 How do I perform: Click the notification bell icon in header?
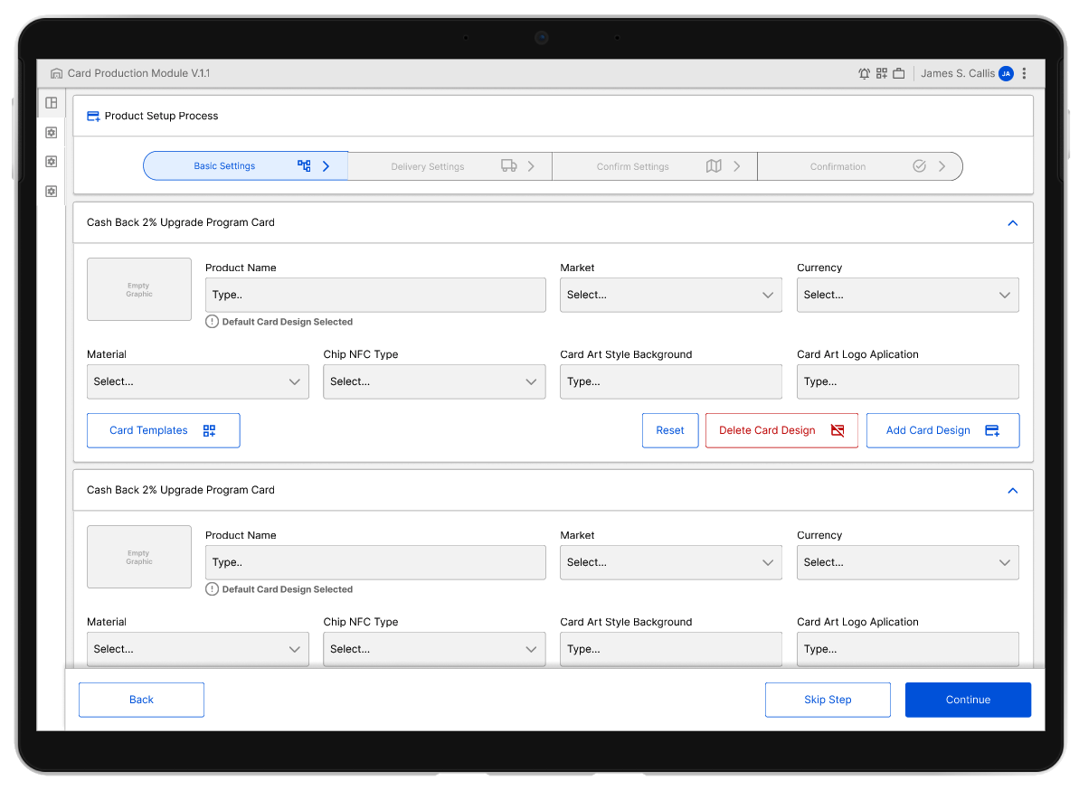click(x=864, y=74)
